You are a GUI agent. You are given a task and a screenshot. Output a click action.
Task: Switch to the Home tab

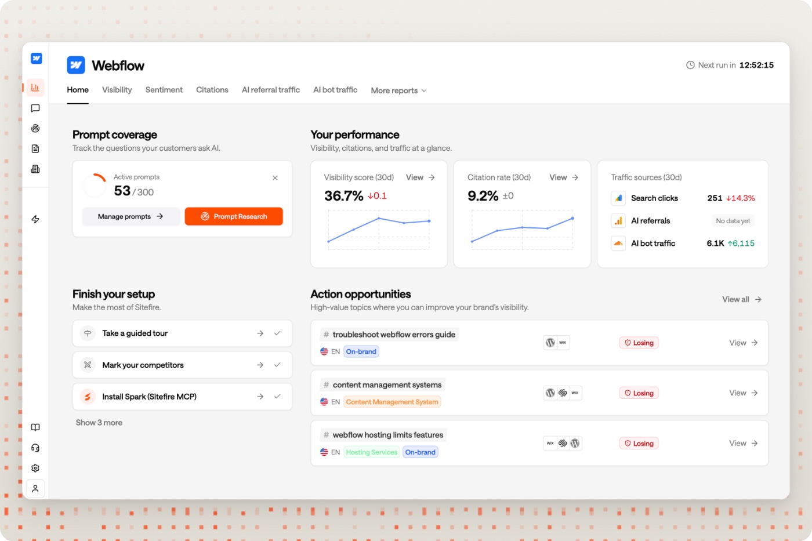pyautogui.click(x=78, y=90)
